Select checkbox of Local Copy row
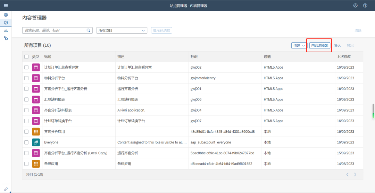This screenshot has width=375, height=193. (26, 153)
